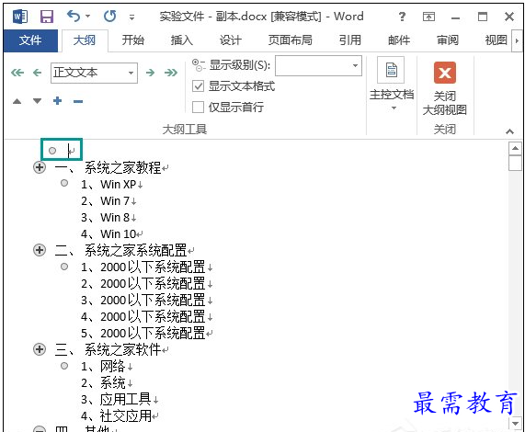Expand 一、系统之家教程 heading plus symbol

(40, 167)
